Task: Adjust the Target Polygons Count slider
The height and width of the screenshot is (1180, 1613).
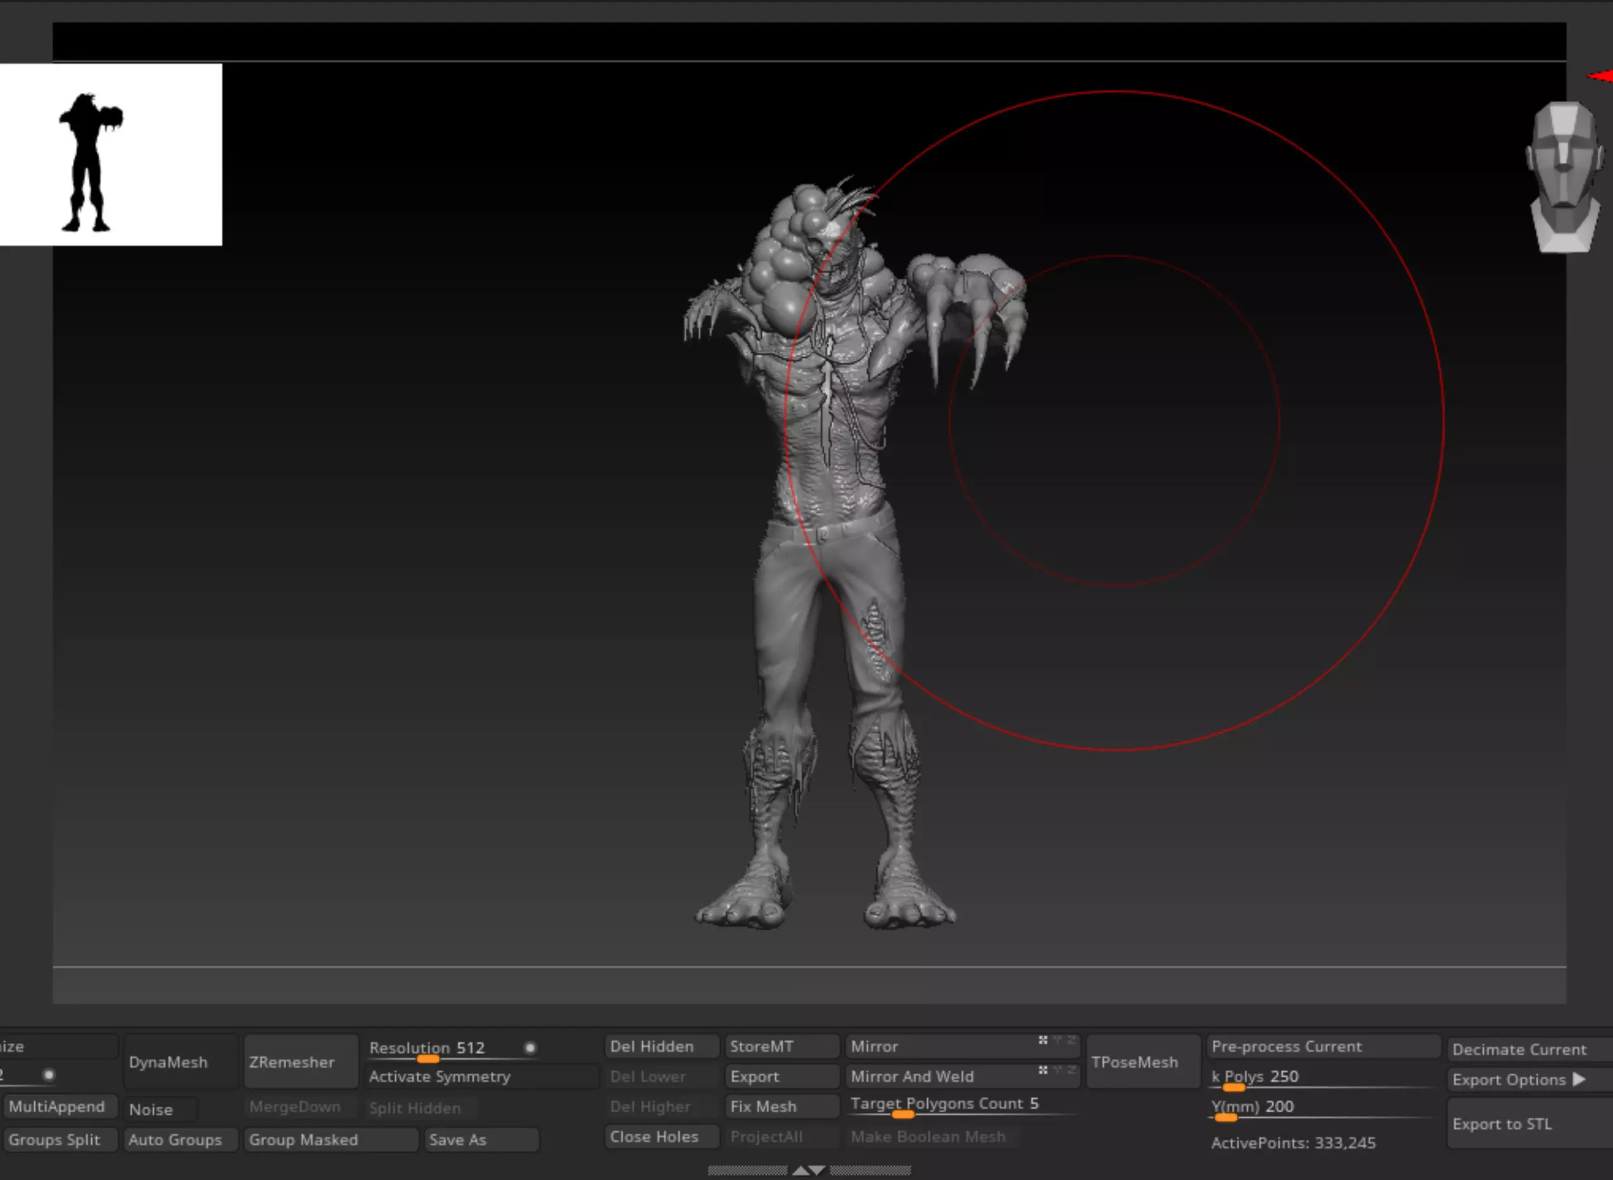Action: (x=961, y=1106)
